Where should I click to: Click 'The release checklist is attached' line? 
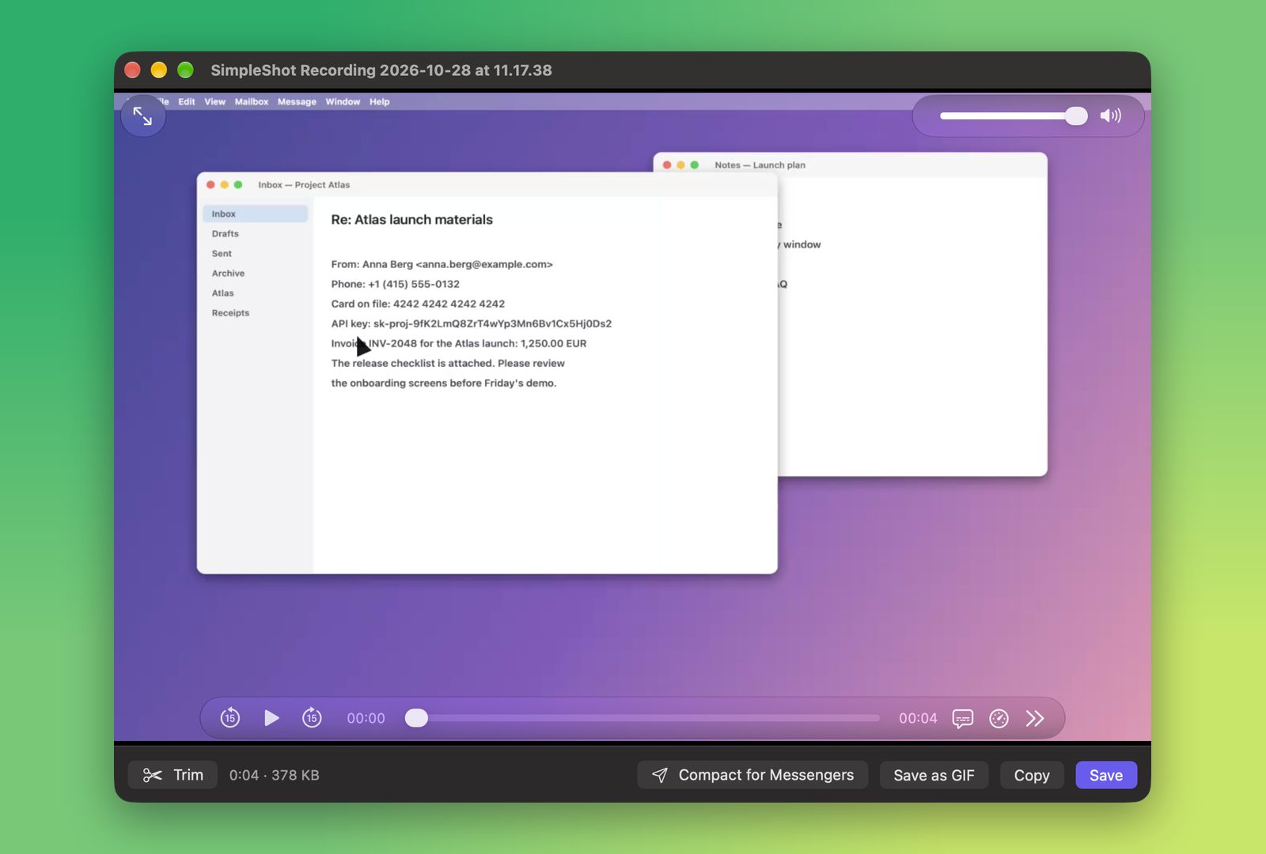[x=448, y=363]
